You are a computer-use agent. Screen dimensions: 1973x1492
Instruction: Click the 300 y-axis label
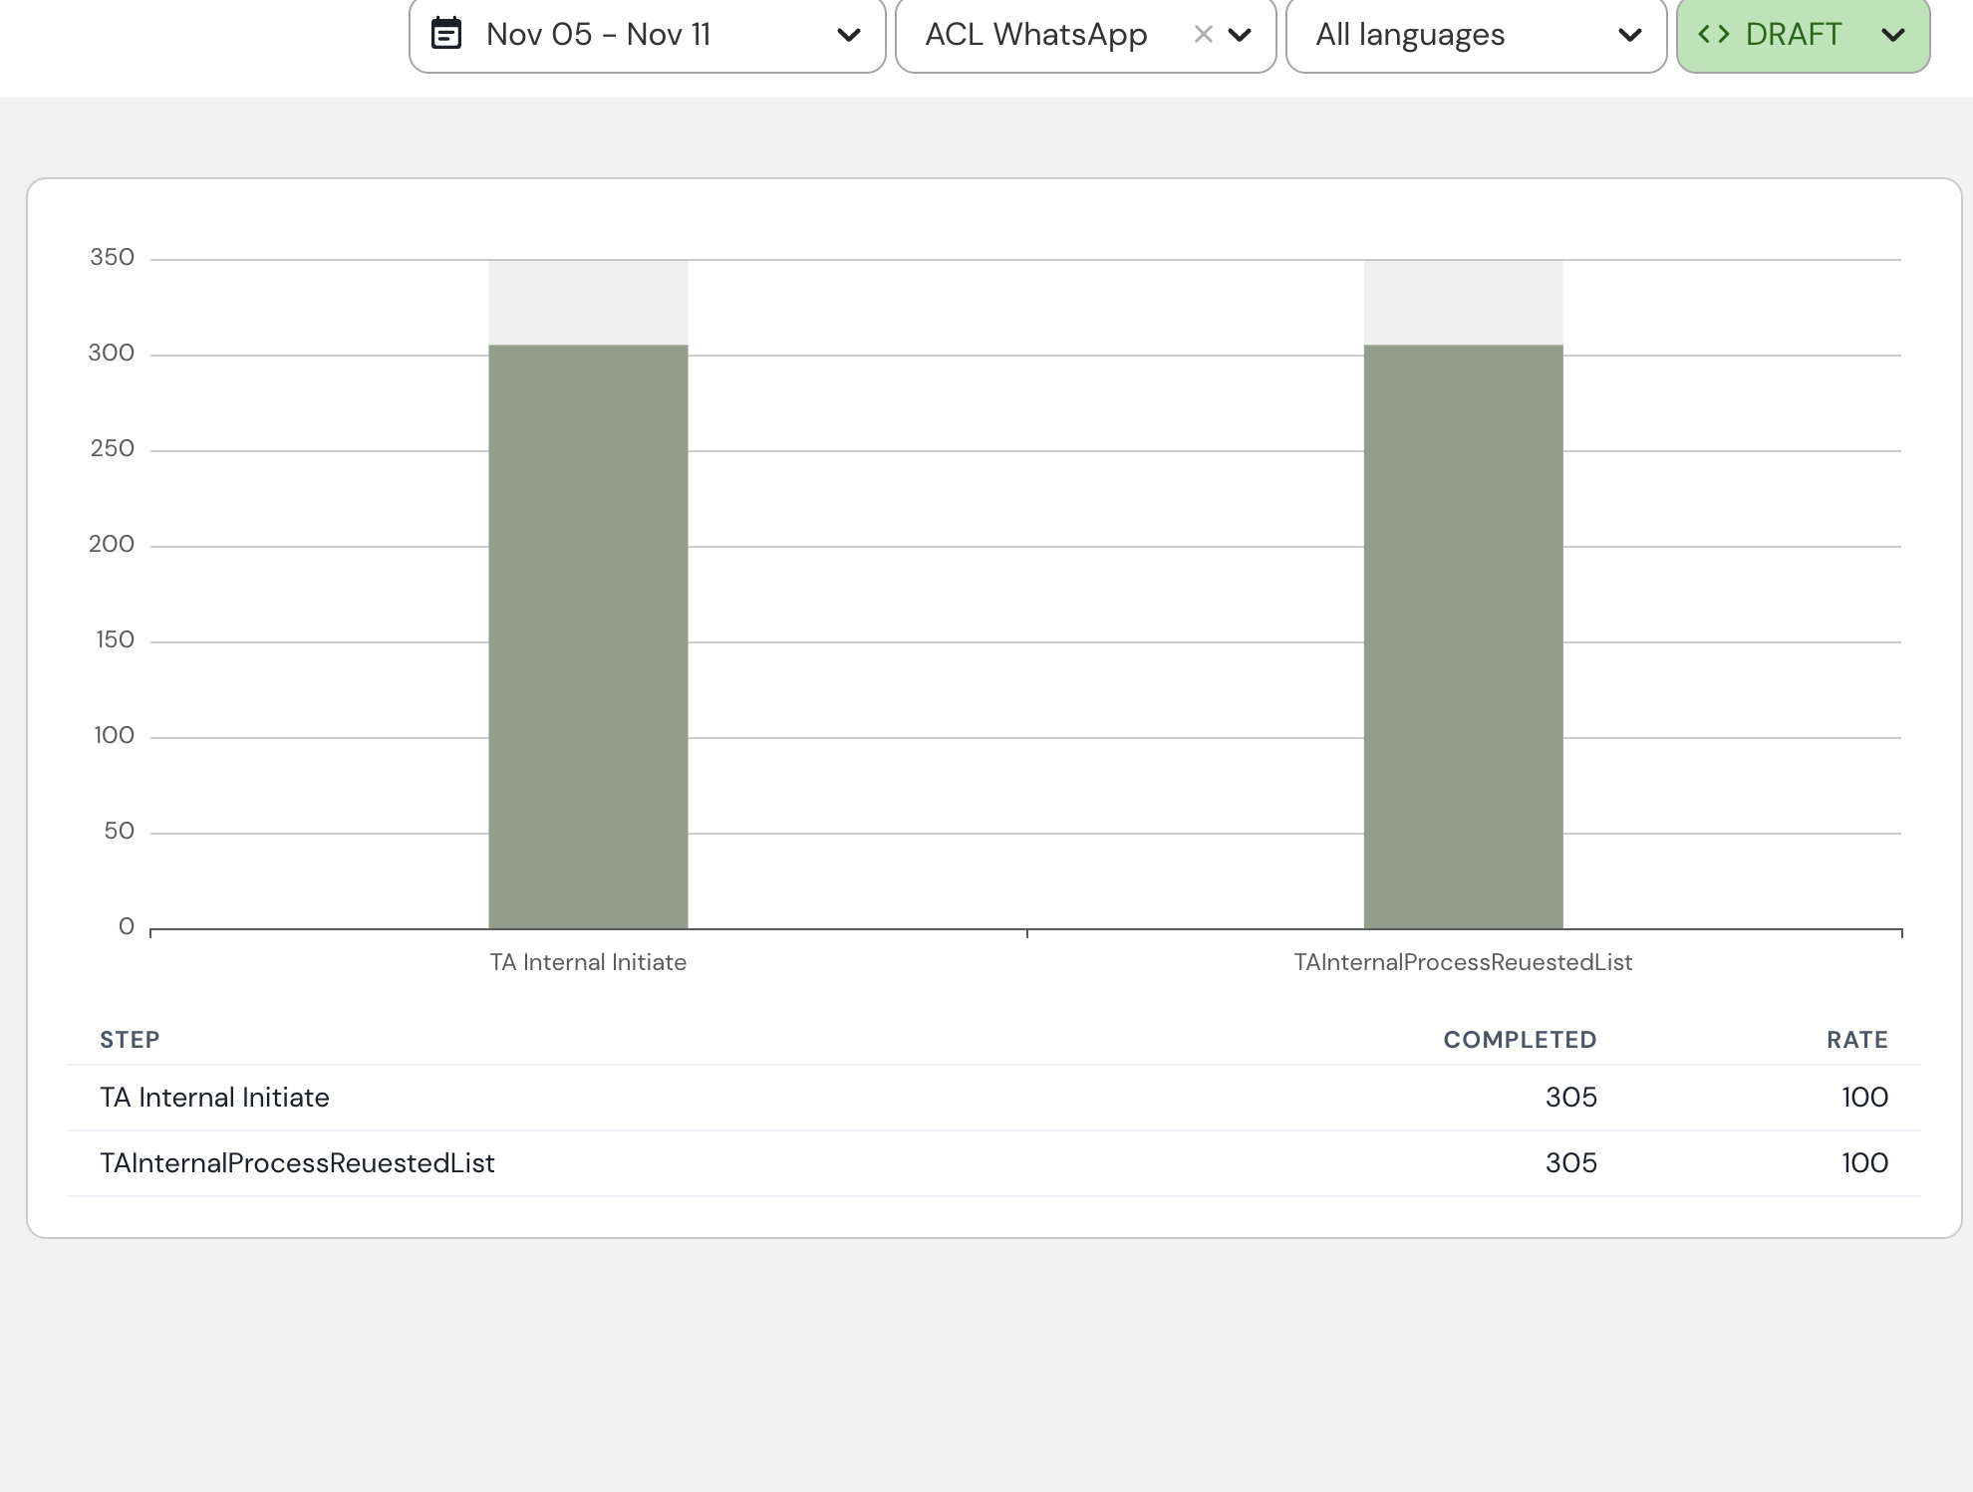pos(112,353)
